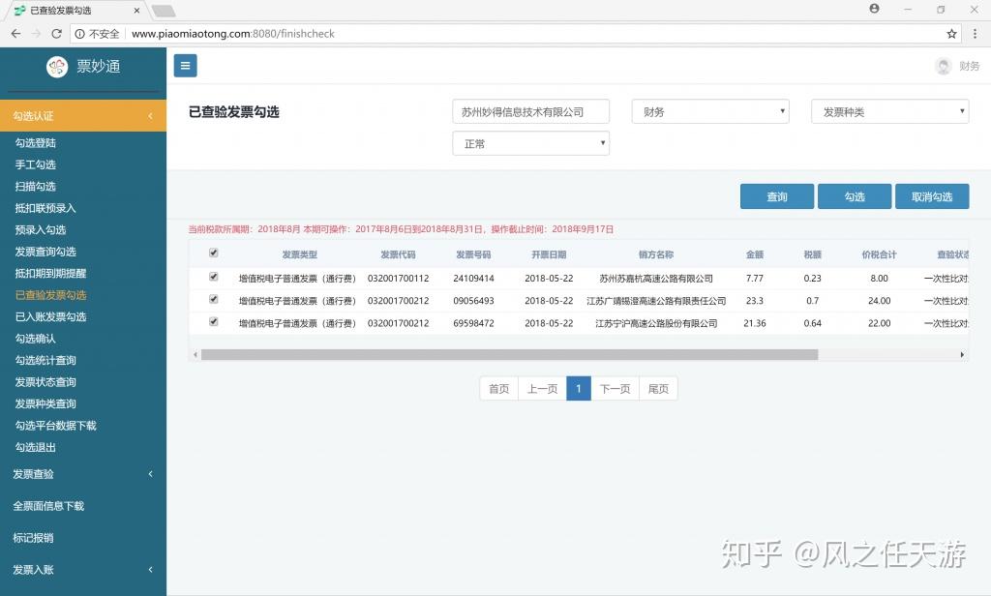The width and height of the screenshot is (991, 596).
Task: Go to 上一页 in pagination
Action: coord(542,389)
